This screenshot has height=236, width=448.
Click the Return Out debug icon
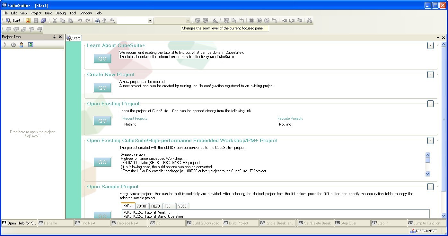(300, 20)
